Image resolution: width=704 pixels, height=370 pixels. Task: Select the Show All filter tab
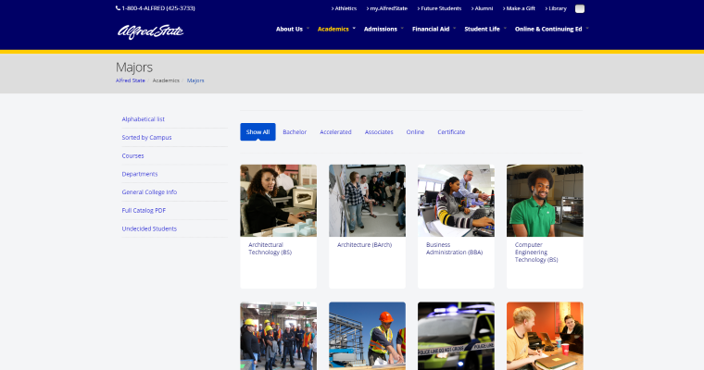click(x=258, y=132)
